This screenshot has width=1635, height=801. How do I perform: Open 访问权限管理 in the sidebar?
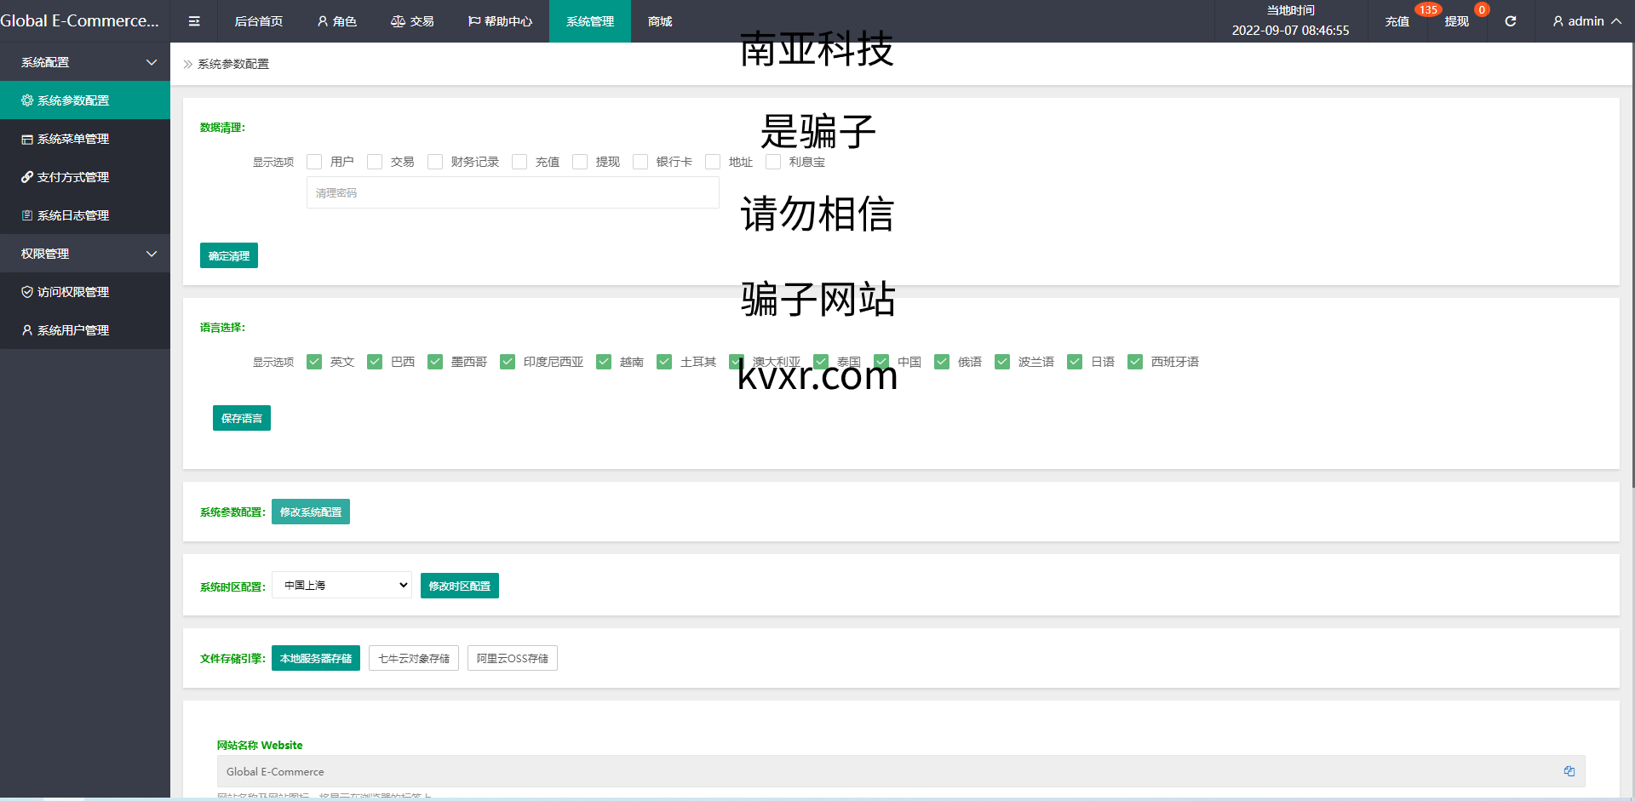(x=85, y=292)
